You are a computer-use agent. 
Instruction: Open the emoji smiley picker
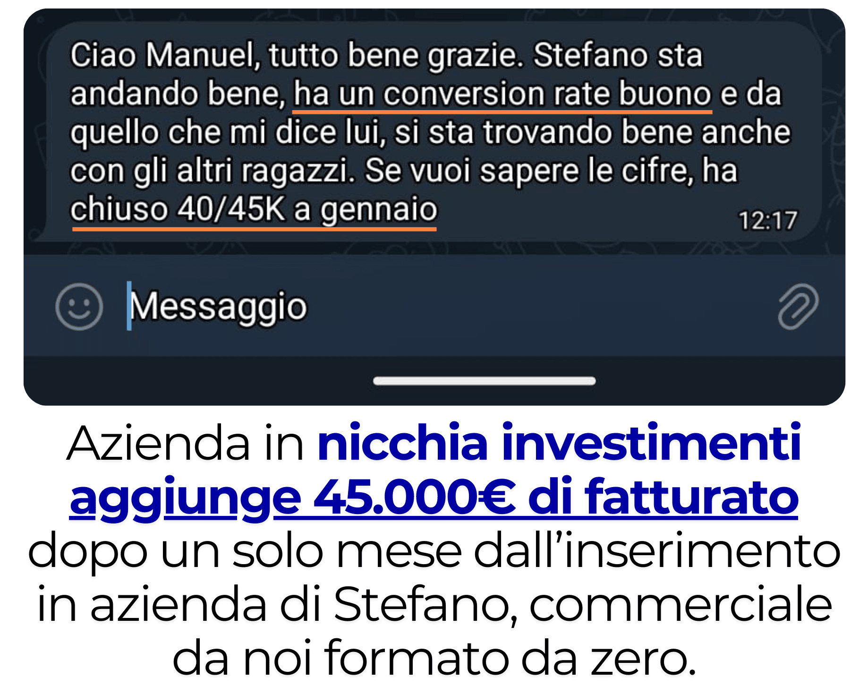click(x=79, y=307)
